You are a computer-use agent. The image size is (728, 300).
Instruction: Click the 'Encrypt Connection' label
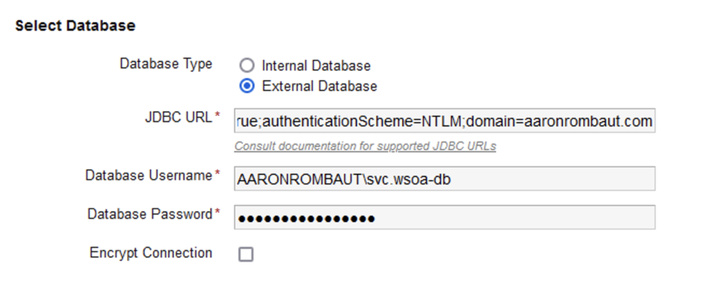point(151,253)
